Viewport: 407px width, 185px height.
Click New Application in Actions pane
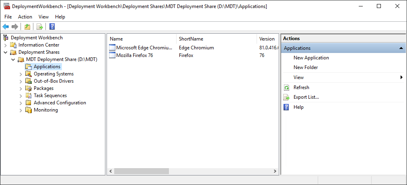tap(311, 58)
